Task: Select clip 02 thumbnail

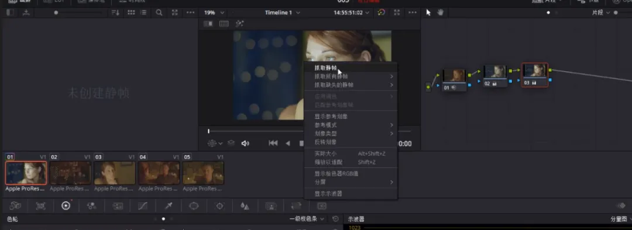Action: [x=71, y=173]
